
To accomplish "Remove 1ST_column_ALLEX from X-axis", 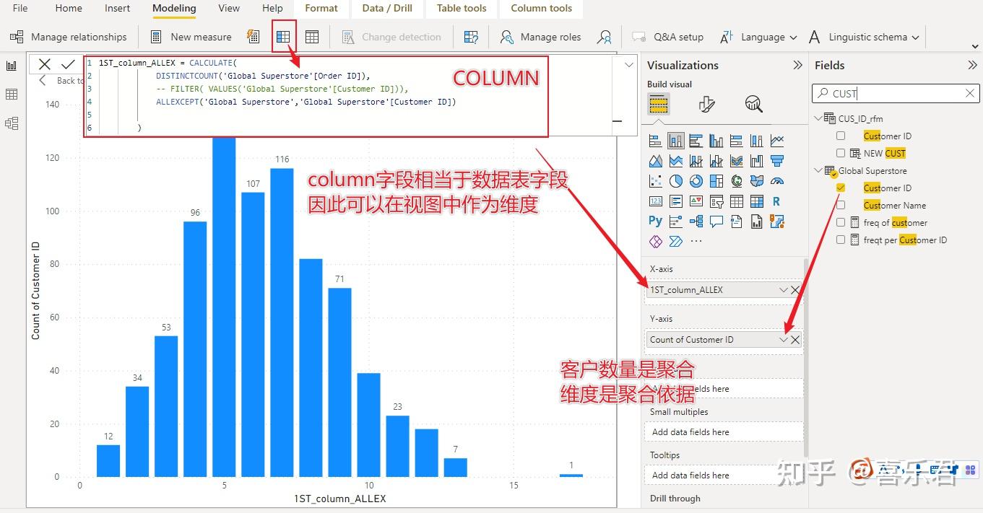I will coord(795,290).
